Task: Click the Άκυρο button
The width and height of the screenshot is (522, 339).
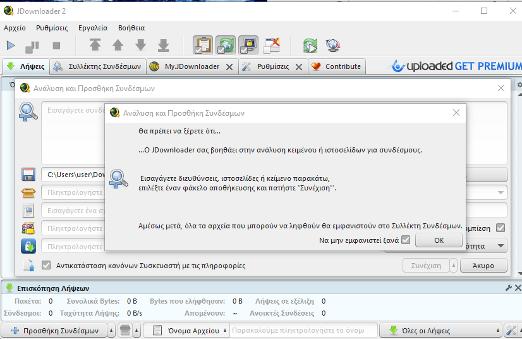Action: point(483,266)
